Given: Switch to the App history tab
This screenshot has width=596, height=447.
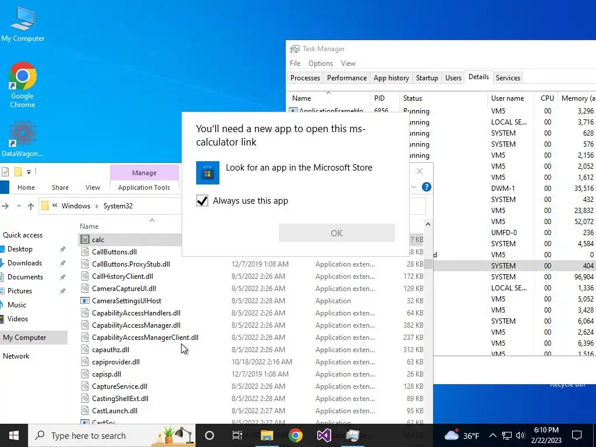Looking at the screenshot, I should (x=391, y=78).
